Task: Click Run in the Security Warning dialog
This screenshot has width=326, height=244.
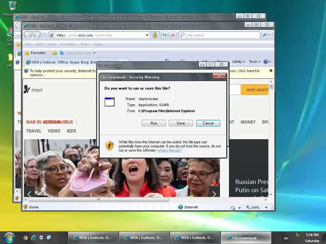Action: (x=154, y=123)
